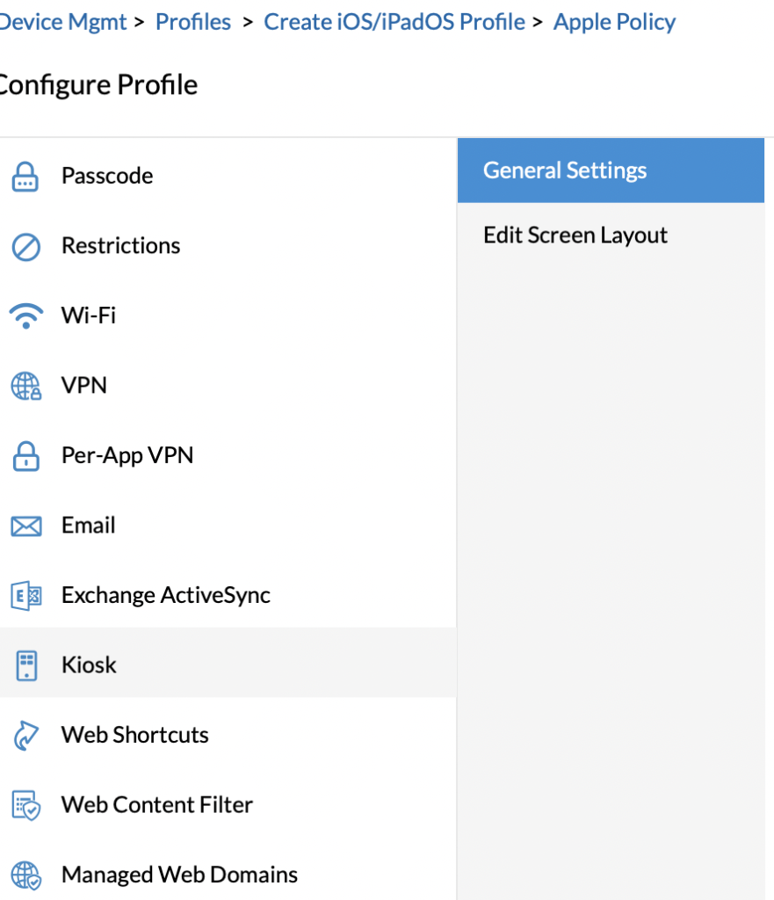Click the VPN globe-lock icon
The width and height of the screenshot is (774, 900).
(25, 386)
